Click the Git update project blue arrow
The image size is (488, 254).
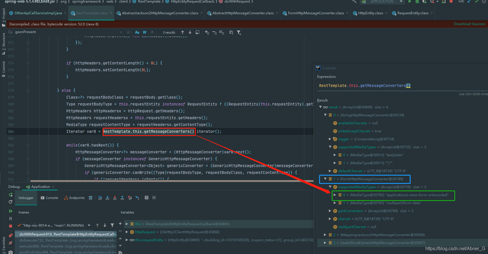[x=469, y=1]
